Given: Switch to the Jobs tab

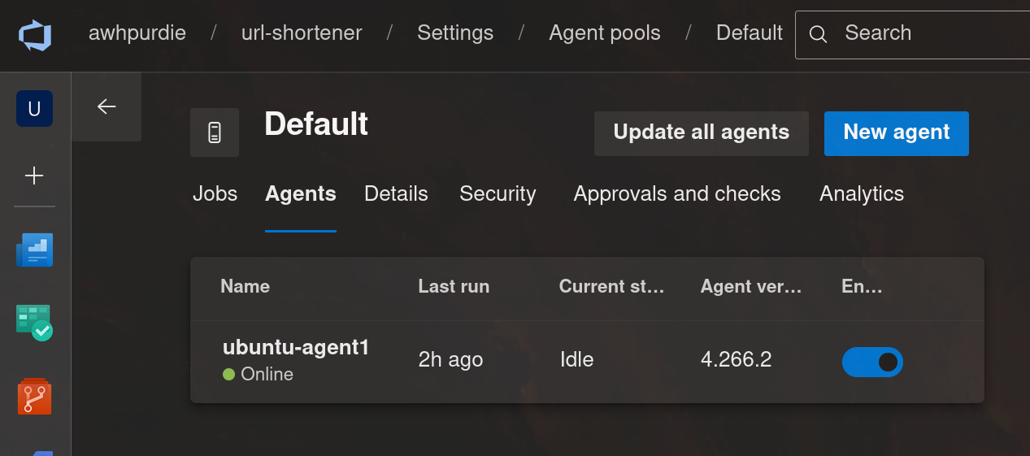Looking at the screenshot, I should click(x=215, y=194).
